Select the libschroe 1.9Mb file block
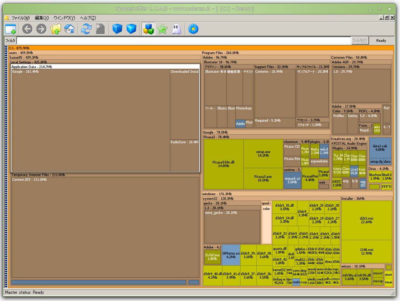 (375, 176)
